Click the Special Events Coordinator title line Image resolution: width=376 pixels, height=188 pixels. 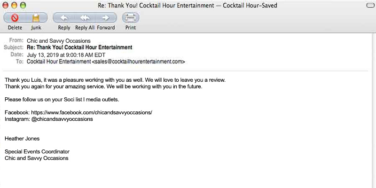point(37,152)
